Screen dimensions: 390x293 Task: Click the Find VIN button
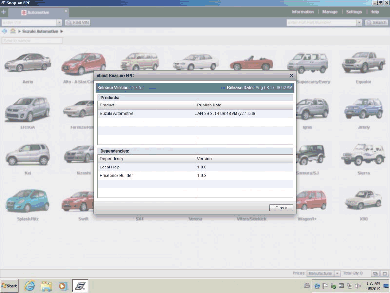pos(78,22)
